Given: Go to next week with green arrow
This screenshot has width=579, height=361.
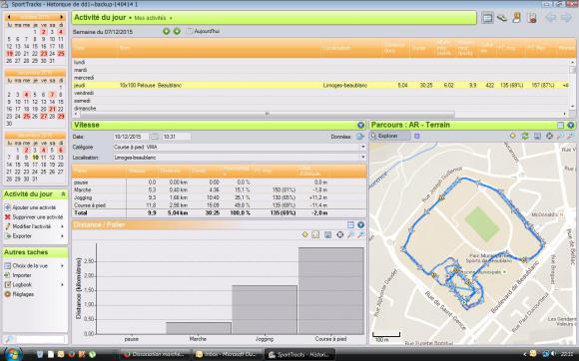Looking at the screenshot, I should coord(177,31).
